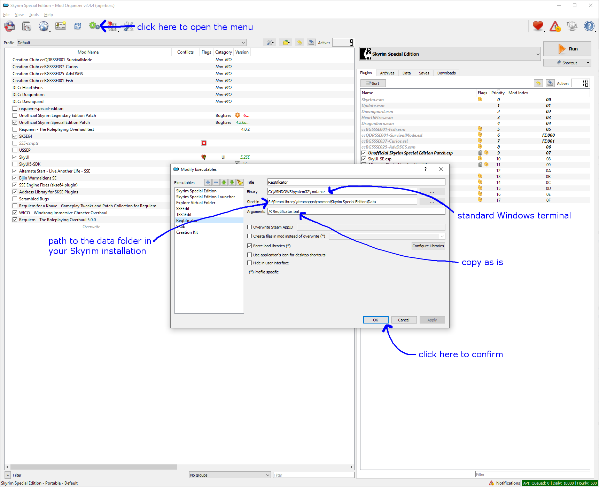Toggle the requiem-special-edition mod checkbox
Screen dimensions: 599x487
coord(15,109)
